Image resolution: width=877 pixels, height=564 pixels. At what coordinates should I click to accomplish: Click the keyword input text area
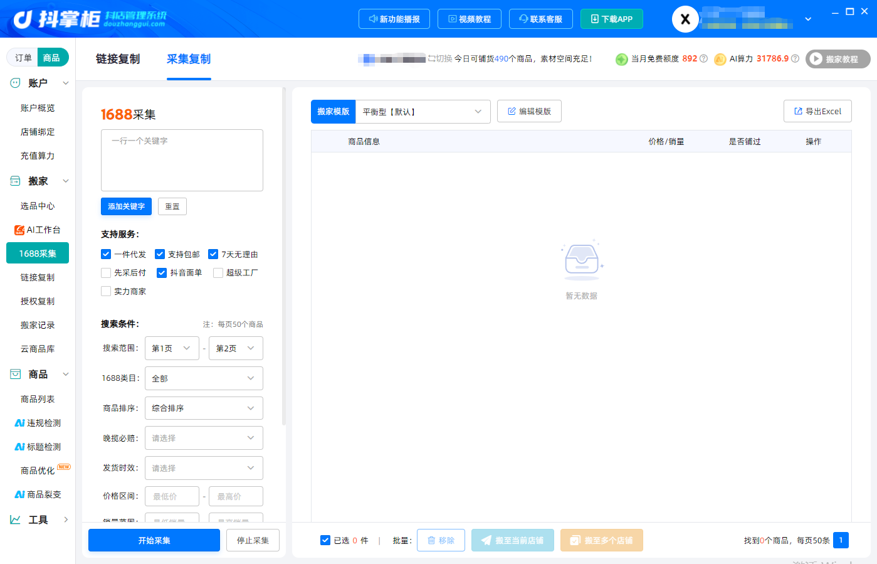click(x=182, y=160)
